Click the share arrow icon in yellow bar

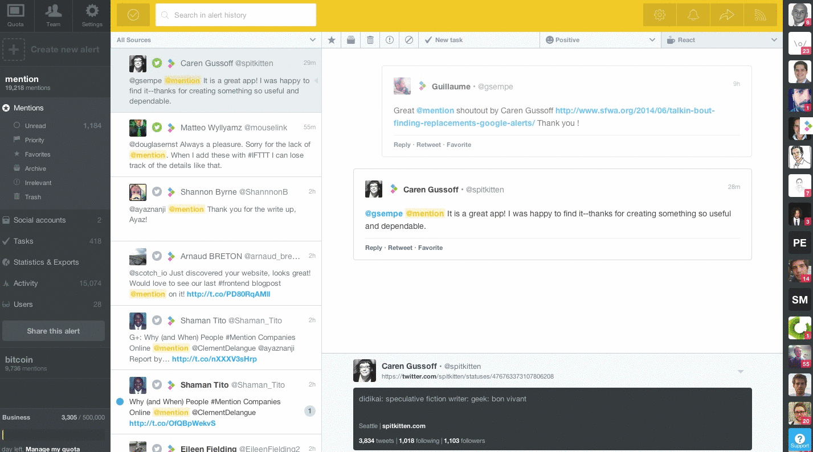727,15
